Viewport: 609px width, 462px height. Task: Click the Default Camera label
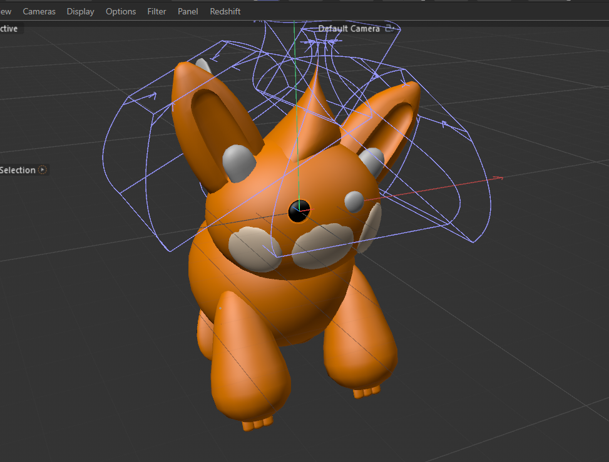tap(349, 28)
